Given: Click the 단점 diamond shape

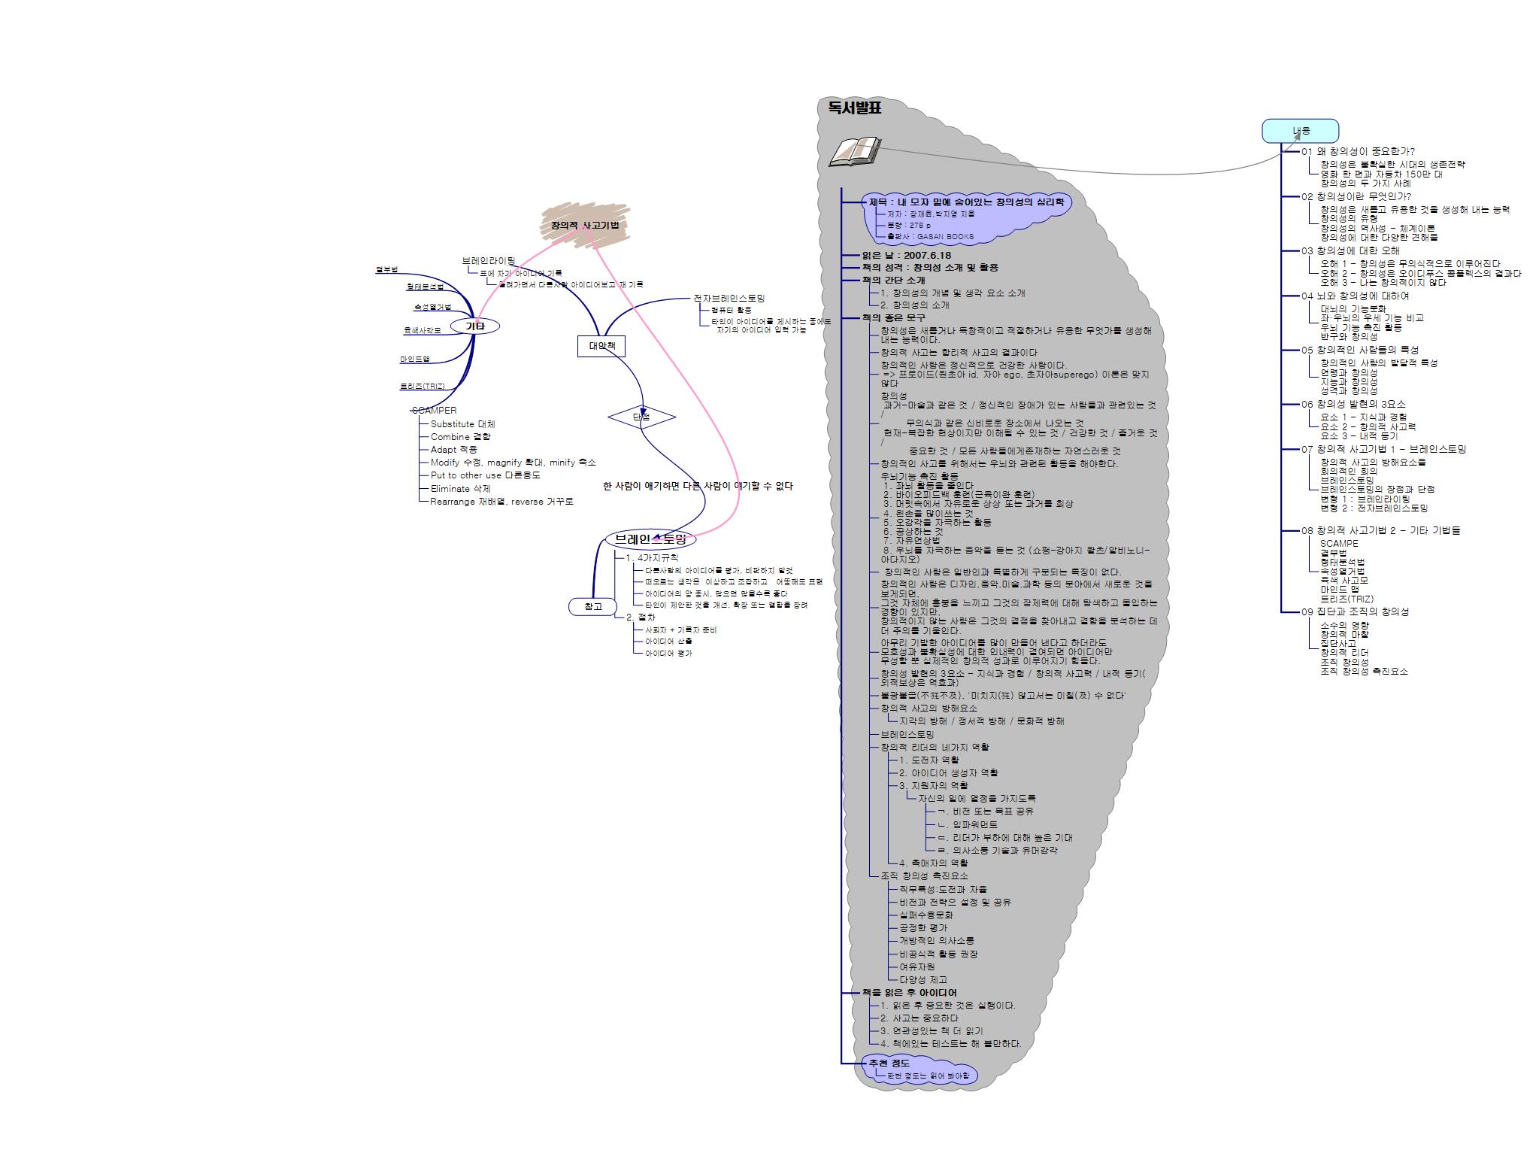Looking at the screenshot, I should 641,416.
